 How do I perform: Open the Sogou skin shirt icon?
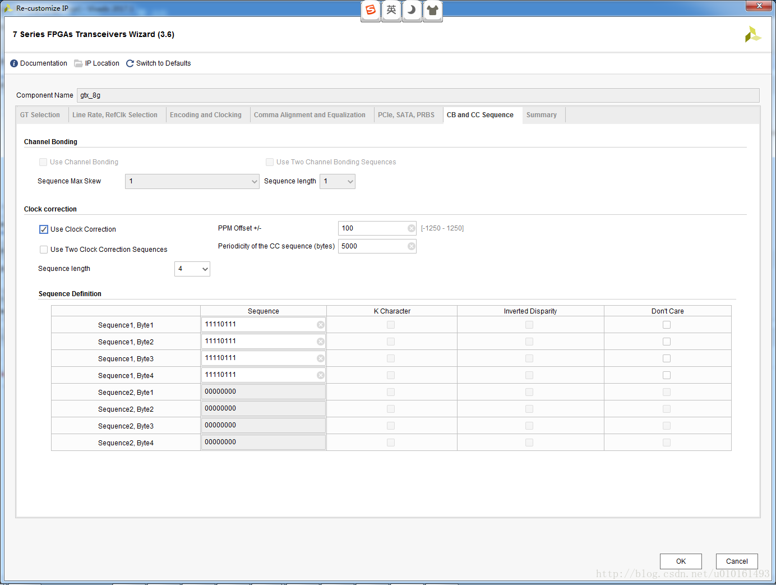(x=433, y=10)
